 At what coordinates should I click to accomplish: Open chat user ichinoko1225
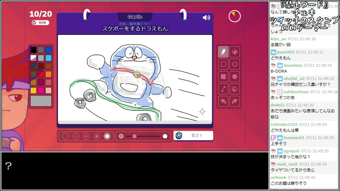284,125
